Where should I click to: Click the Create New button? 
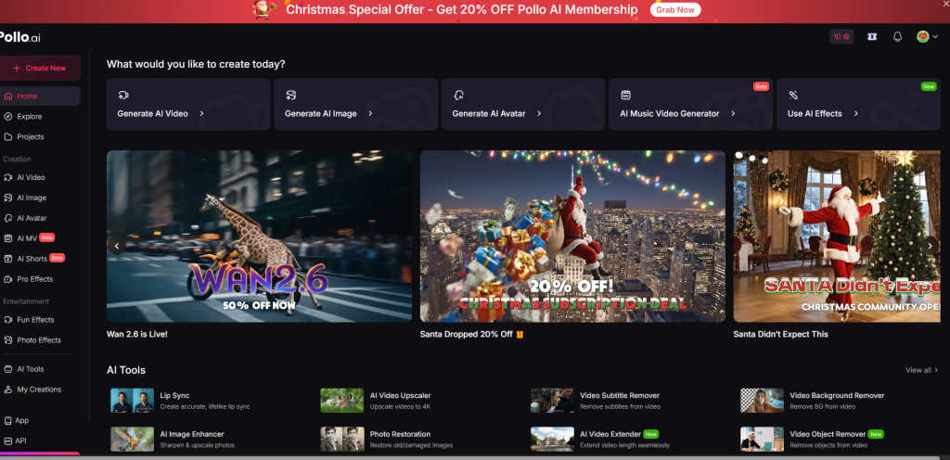click(x=40, y=69)
